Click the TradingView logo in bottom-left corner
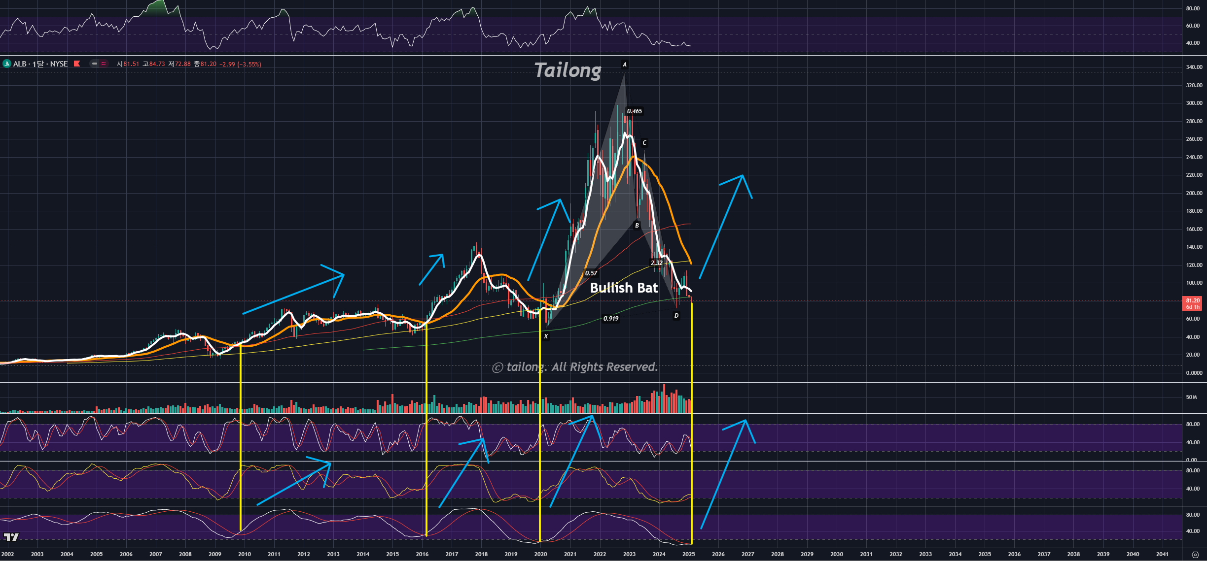Screen dimensions: 1207x561 (11, 537)
